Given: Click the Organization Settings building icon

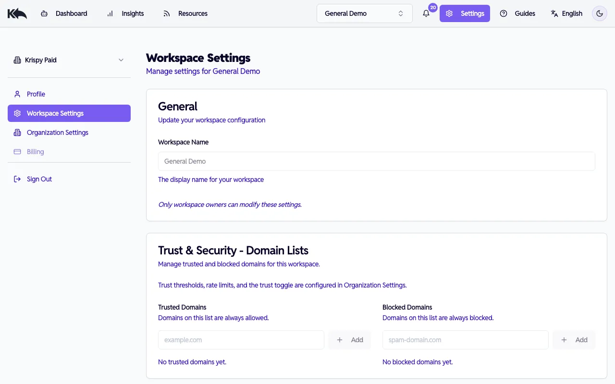Looking at the screenshot, I should [17, 132].
